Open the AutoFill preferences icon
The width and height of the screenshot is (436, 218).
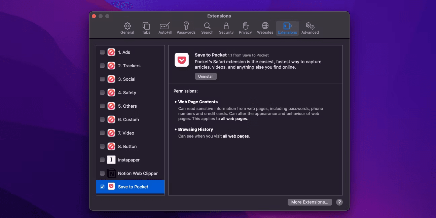(165, 26)
